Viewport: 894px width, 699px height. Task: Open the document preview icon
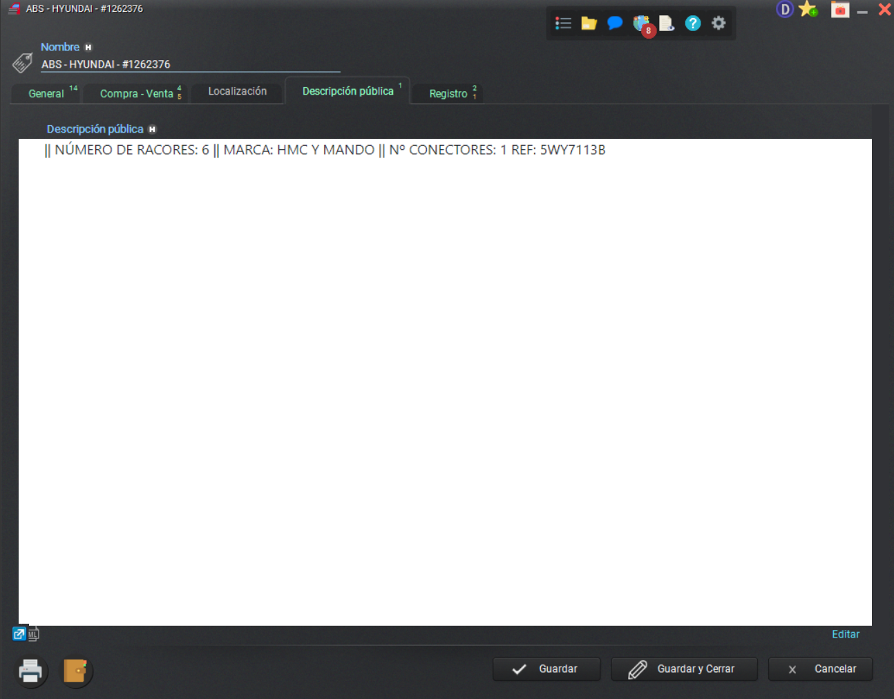(666, 23)
